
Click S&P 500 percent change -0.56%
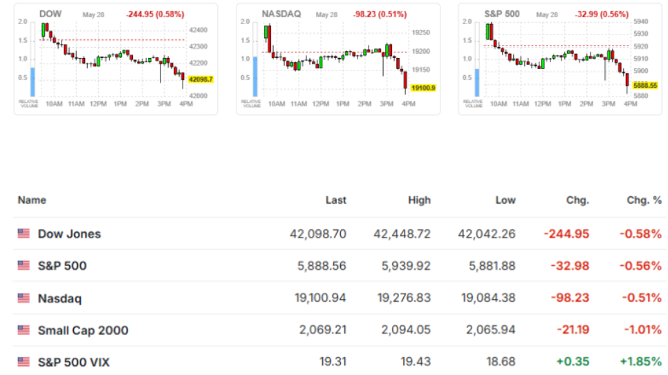coord(640,266)
